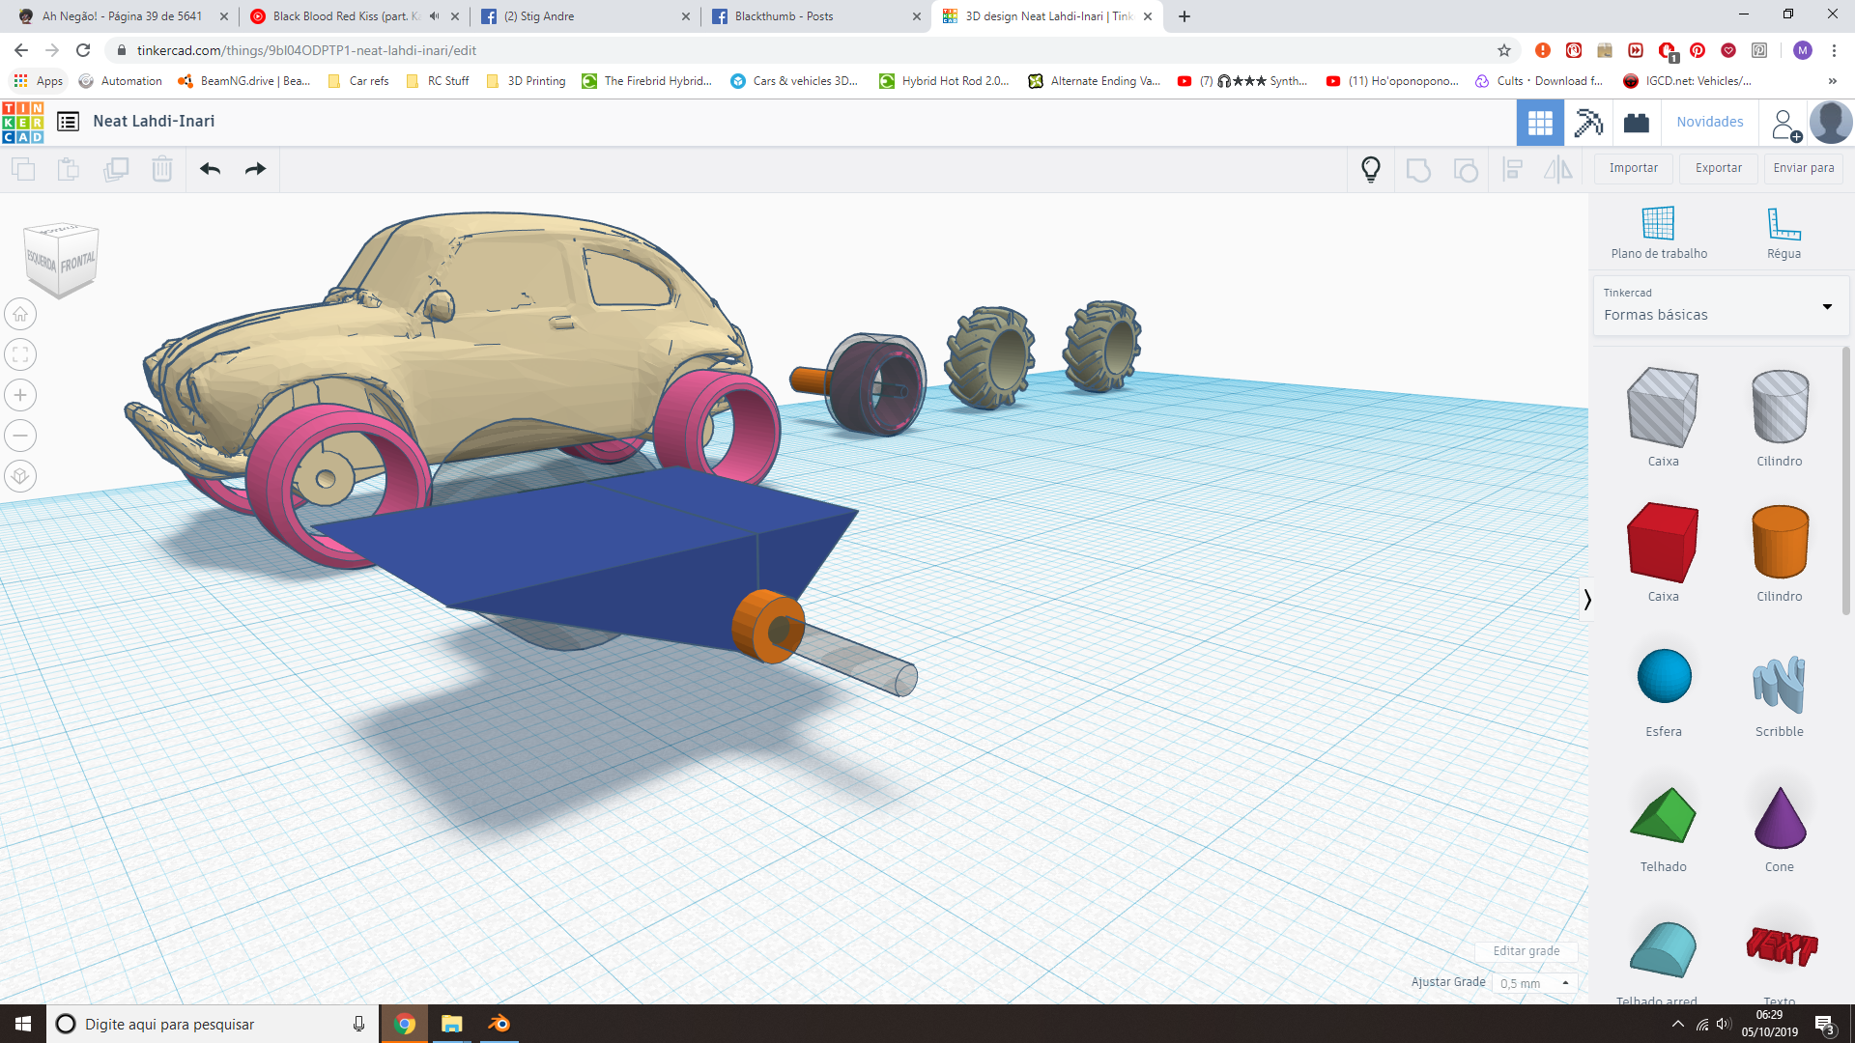Click the Mirror/Flip tool icon

(1557, 170)
